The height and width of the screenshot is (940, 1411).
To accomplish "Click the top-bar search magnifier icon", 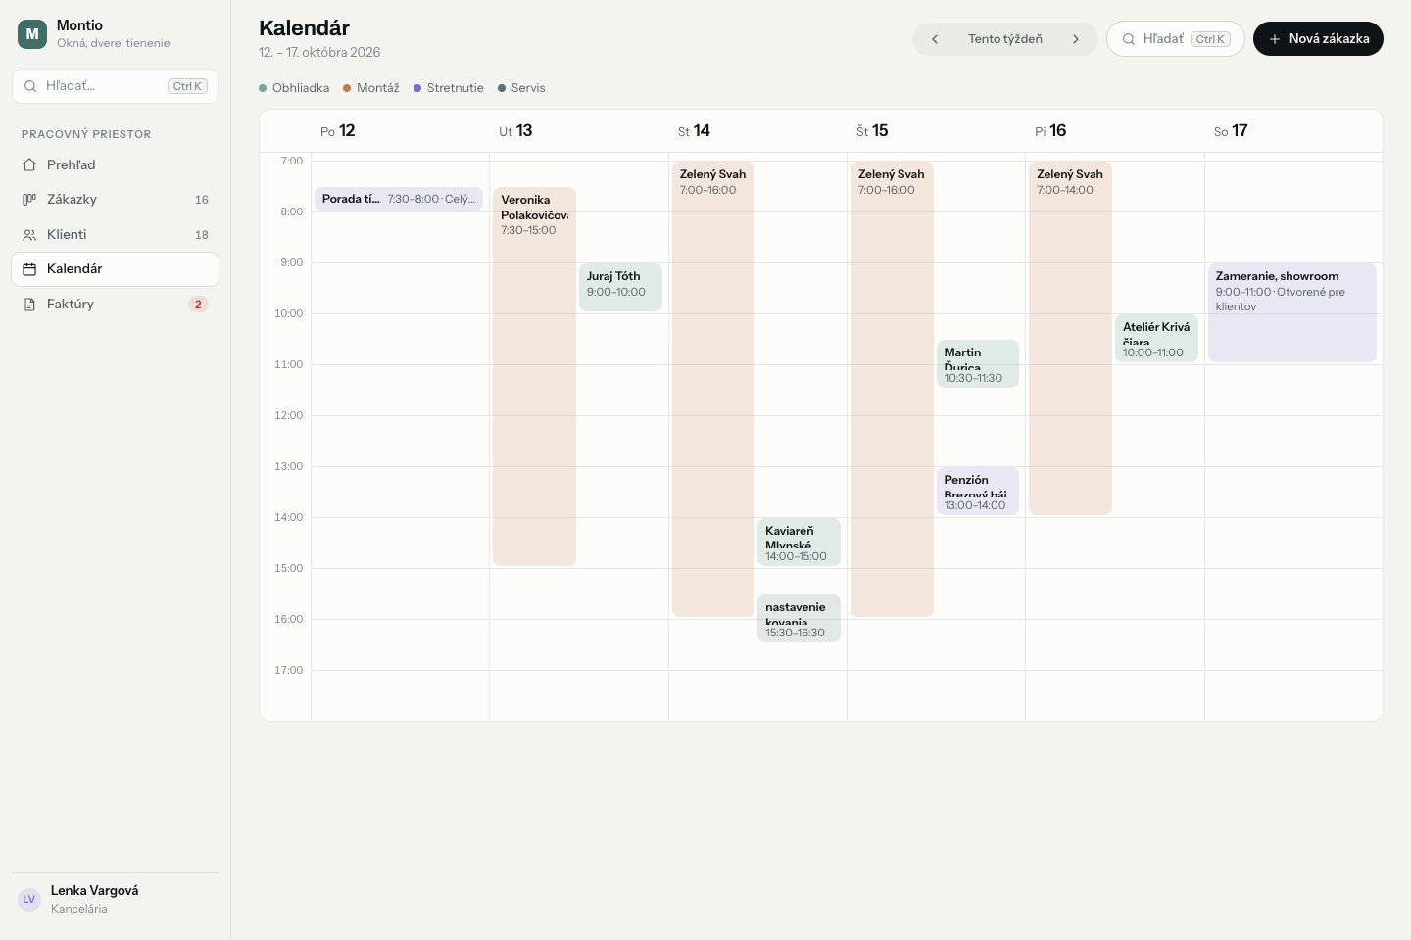I will click(x=1129, y=39).
